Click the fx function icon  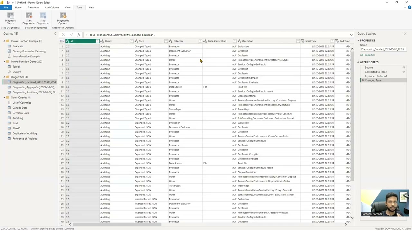coord(79,35)
